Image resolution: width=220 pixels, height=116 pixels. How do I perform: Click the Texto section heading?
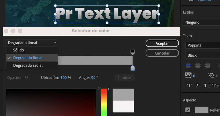click(x=187, y=36)
